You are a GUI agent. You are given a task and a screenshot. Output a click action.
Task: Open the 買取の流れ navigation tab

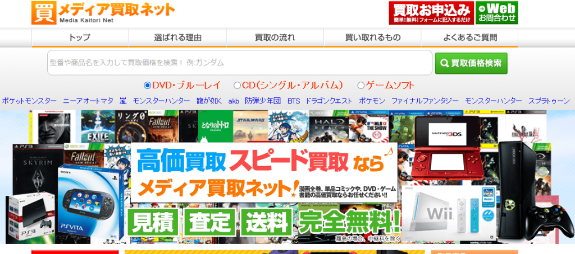275,37
